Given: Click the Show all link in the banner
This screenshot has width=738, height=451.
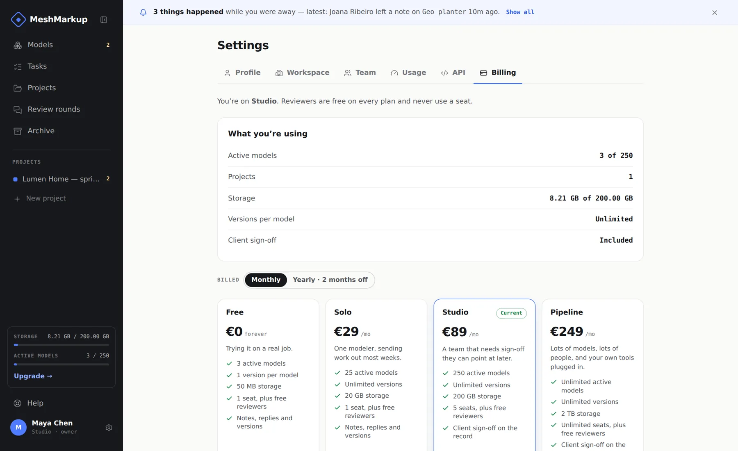Looking at the screenshot, I should [x=520, y=12].
